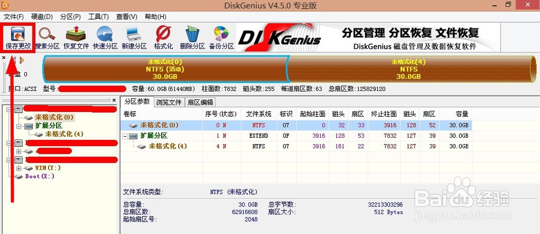Open the 搜索分区 search partition tool
The height and width of the screenshot is (234, 540).
click(47, 38)
